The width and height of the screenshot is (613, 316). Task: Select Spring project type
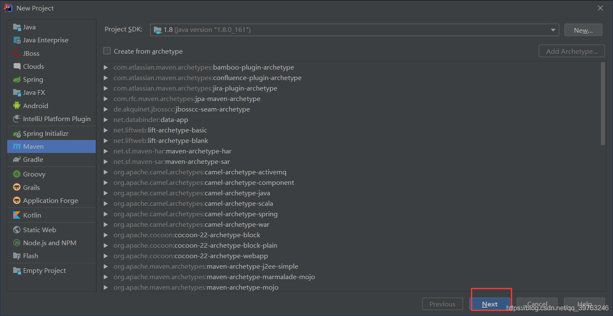coord(52,80)
